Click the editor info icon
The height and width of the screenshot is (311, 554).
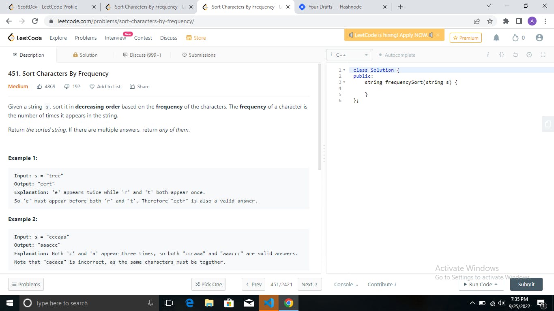[488, 55]
